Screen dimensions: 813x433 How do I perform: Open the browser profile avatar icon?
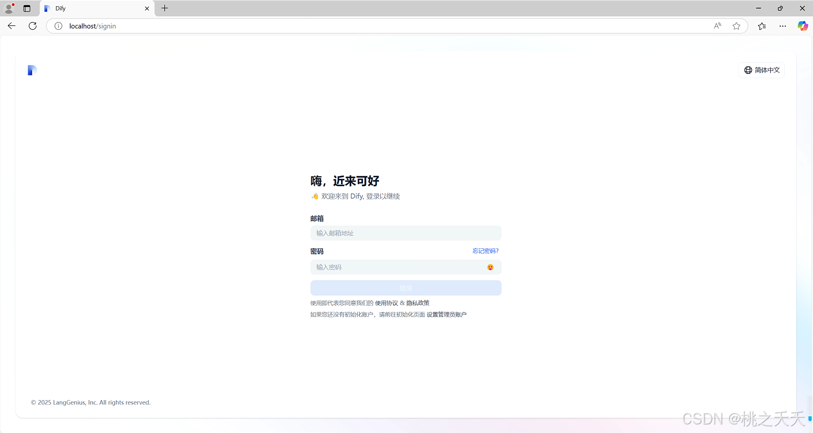click(9, 8)
